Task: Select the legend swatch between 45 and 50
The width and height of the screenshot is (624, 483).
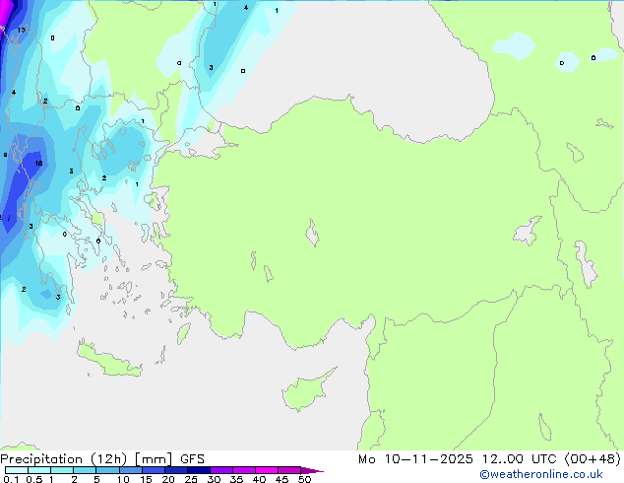Action: 289,470
